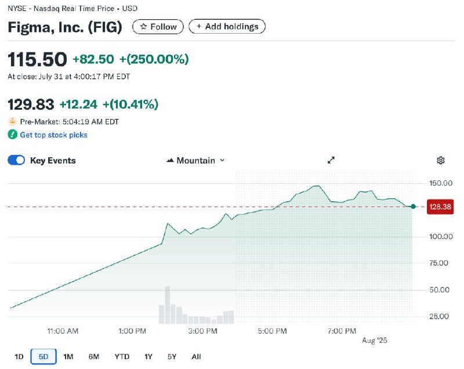
Task: Click the +(10.41%) pre-market percent
Action: tap(130, 104)
